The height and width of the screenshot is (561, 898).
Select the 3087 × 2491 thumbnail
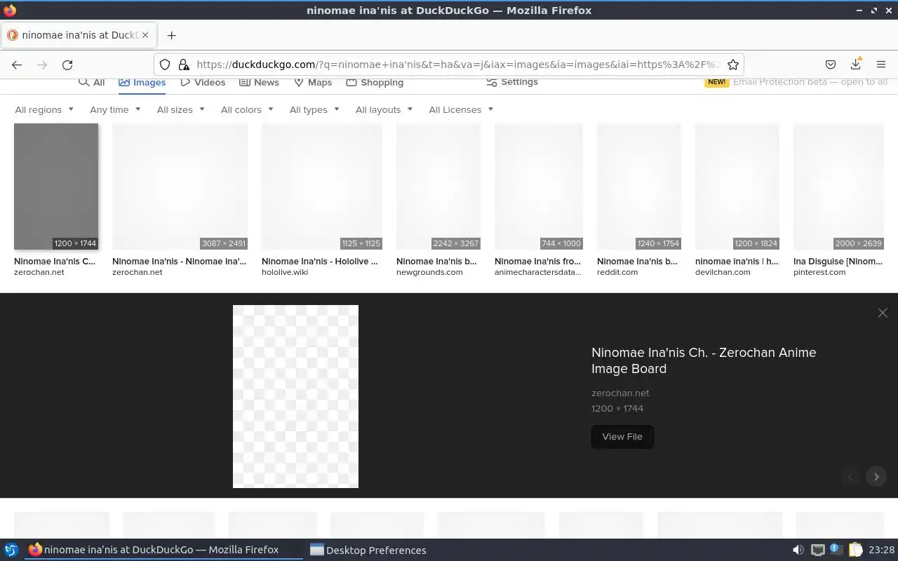[x=180, y=187]
